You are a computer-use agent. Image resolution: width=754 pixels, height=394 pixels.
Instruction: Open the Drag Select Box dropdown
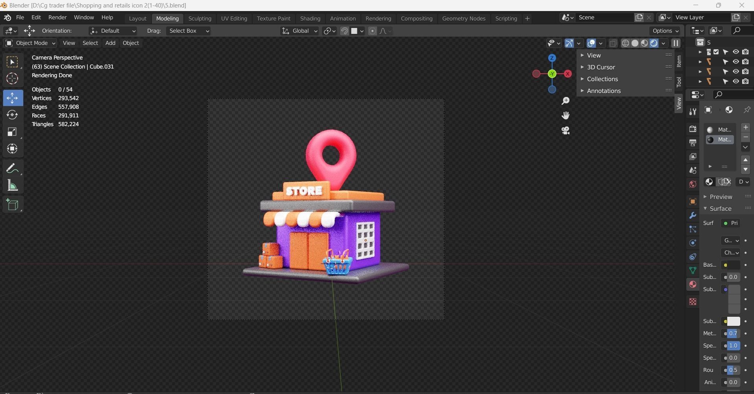coord(188,31)
